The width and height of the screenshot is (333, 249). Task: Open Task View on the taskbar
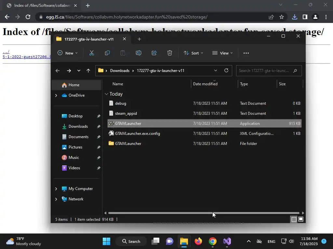155,241
